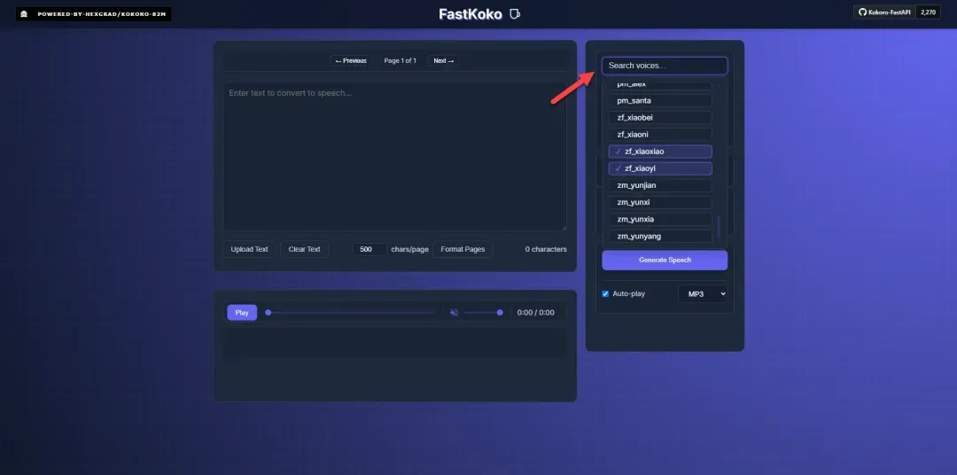Image resolution: width=957 pixels, height=475 pixels.
Task: Click the 0:00 / 0:00 time display
Action: pos(536,313)
